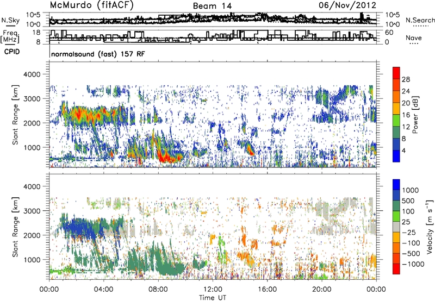This screenshot has height=301, width=435.
Task: Click the positive 25 velocity tick
Action: coord(406,222)
